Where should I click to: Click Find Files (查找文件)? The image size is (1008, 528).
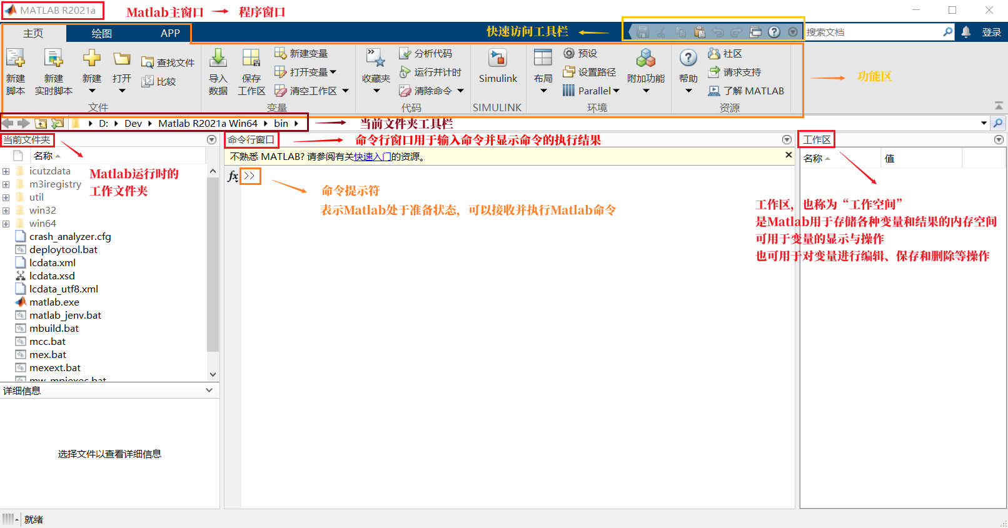coord(168,62)
